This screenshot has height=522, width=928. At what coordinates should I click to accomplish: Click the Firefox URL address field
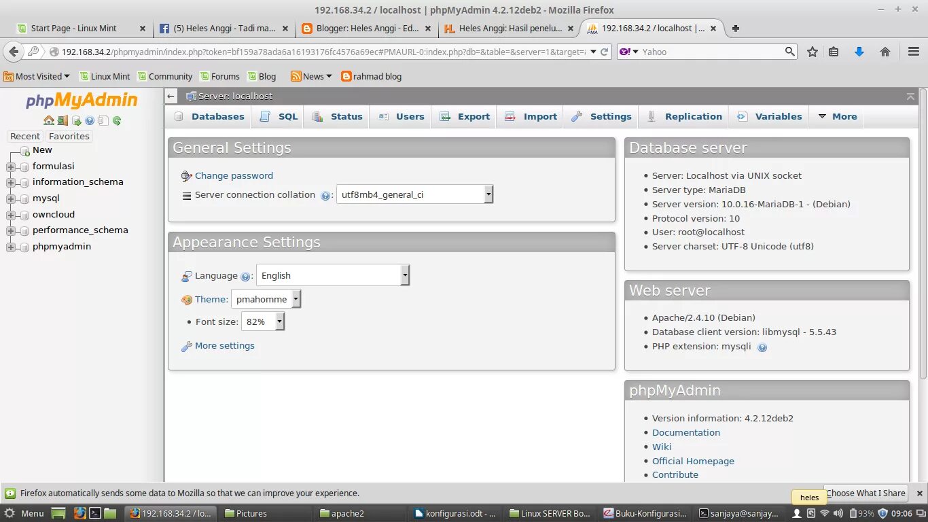[323, 52]
